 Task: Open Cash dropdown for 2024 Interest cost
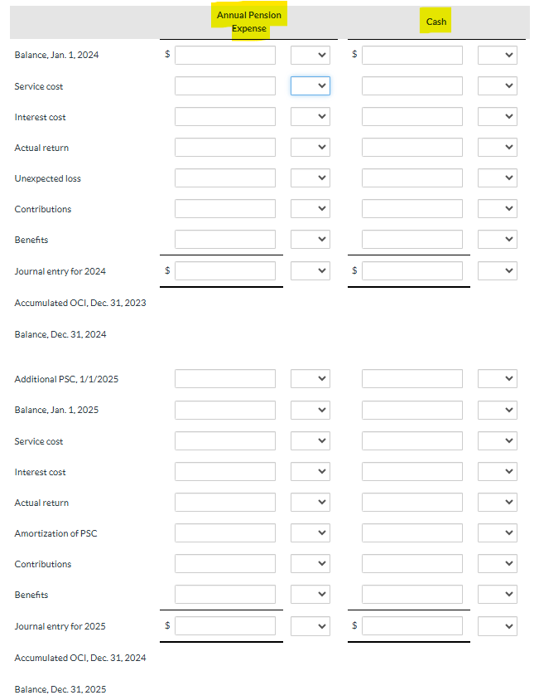(x=498, y=116)
